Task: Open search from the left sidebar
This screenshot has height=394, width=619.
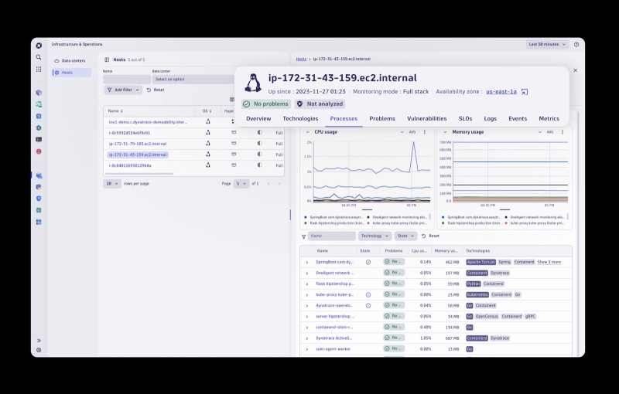Action: pyautogui.click(x=39, y=57)
